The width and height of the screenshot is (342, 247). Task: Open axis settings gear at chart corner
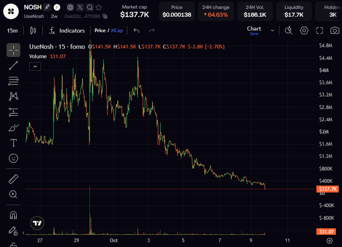point(329,240)
